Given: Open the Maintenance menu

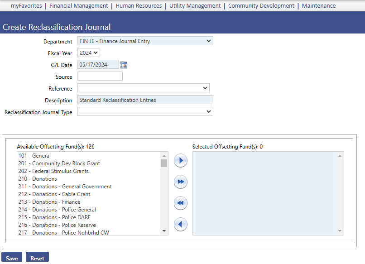Looking at the screenshot, I should coord(319,6).
